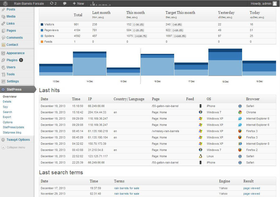Image resolution: width=280 pixels, height=197 pixels.
Task: Open the Statpress blog link
Action: pyautogui.click(x=12, y=132)
